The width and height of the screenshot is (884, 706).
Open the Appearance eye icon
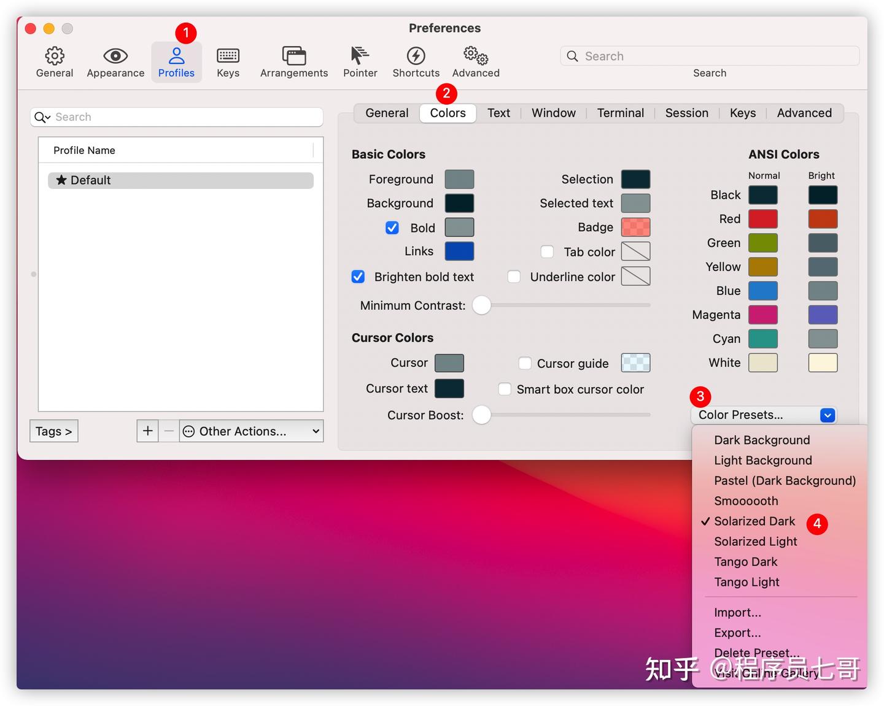115,56
